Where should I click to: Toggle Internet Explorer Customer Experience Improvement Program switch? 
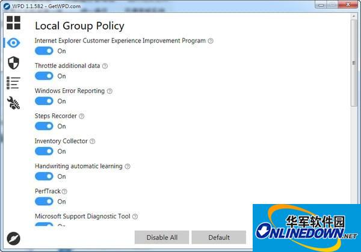(x=44, y=51)
